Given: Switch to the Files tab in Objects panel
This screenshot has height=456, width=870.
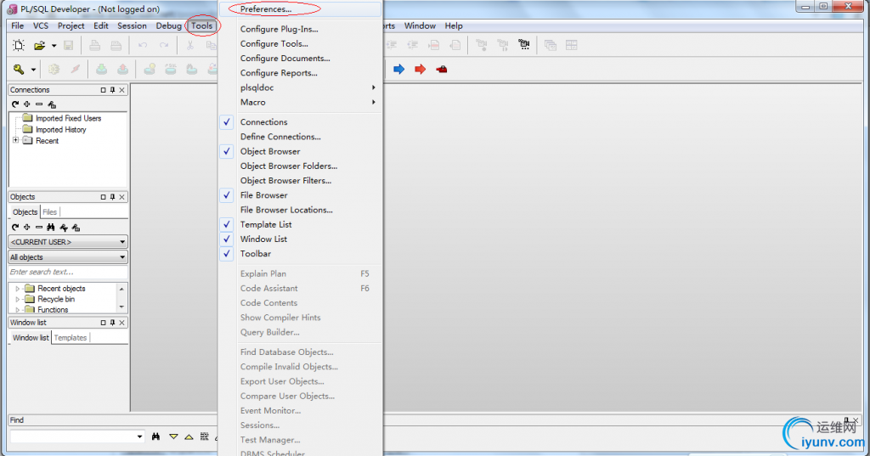Looking at the screenshot, I should [49, 212].
